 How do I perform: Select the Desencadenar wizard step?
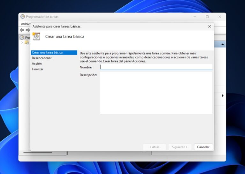click(x=41, y=58)
